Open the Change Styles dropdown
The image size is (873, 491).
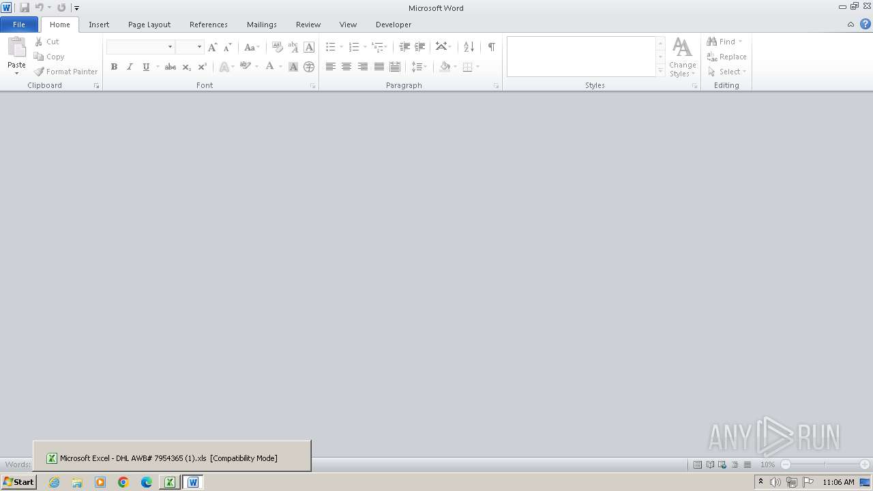pos(682,57)
